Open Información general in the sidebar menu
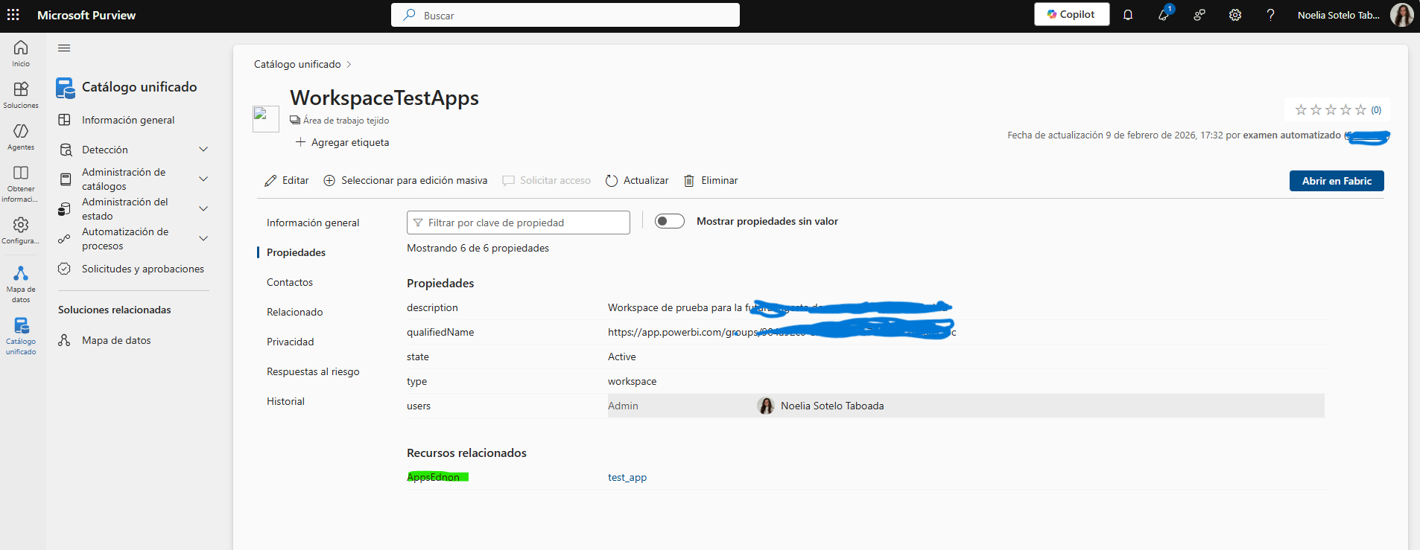 pyautogui.click(x=128, y=120)
